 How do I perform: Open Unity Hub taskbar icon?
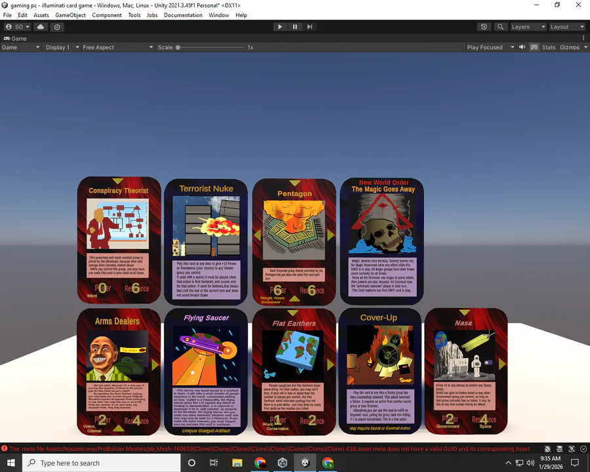283,463
